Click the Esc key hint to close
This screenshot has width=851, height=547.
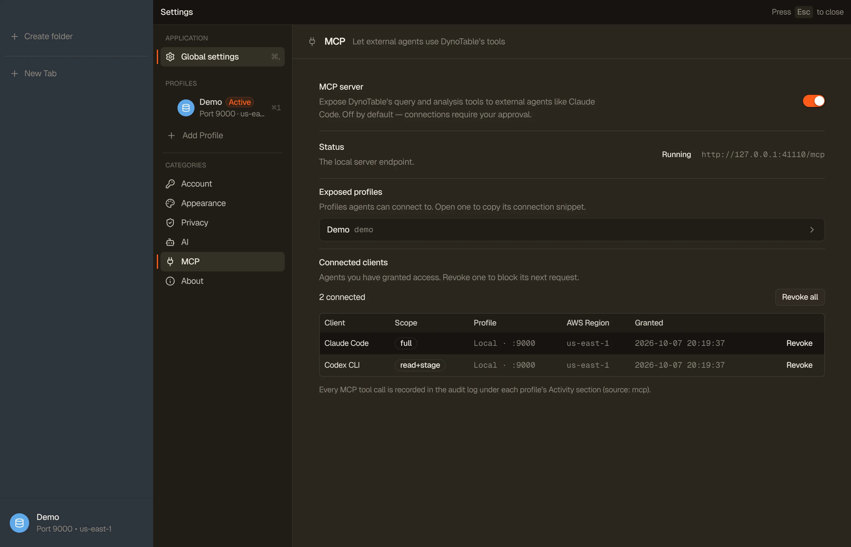coord(803,12)
